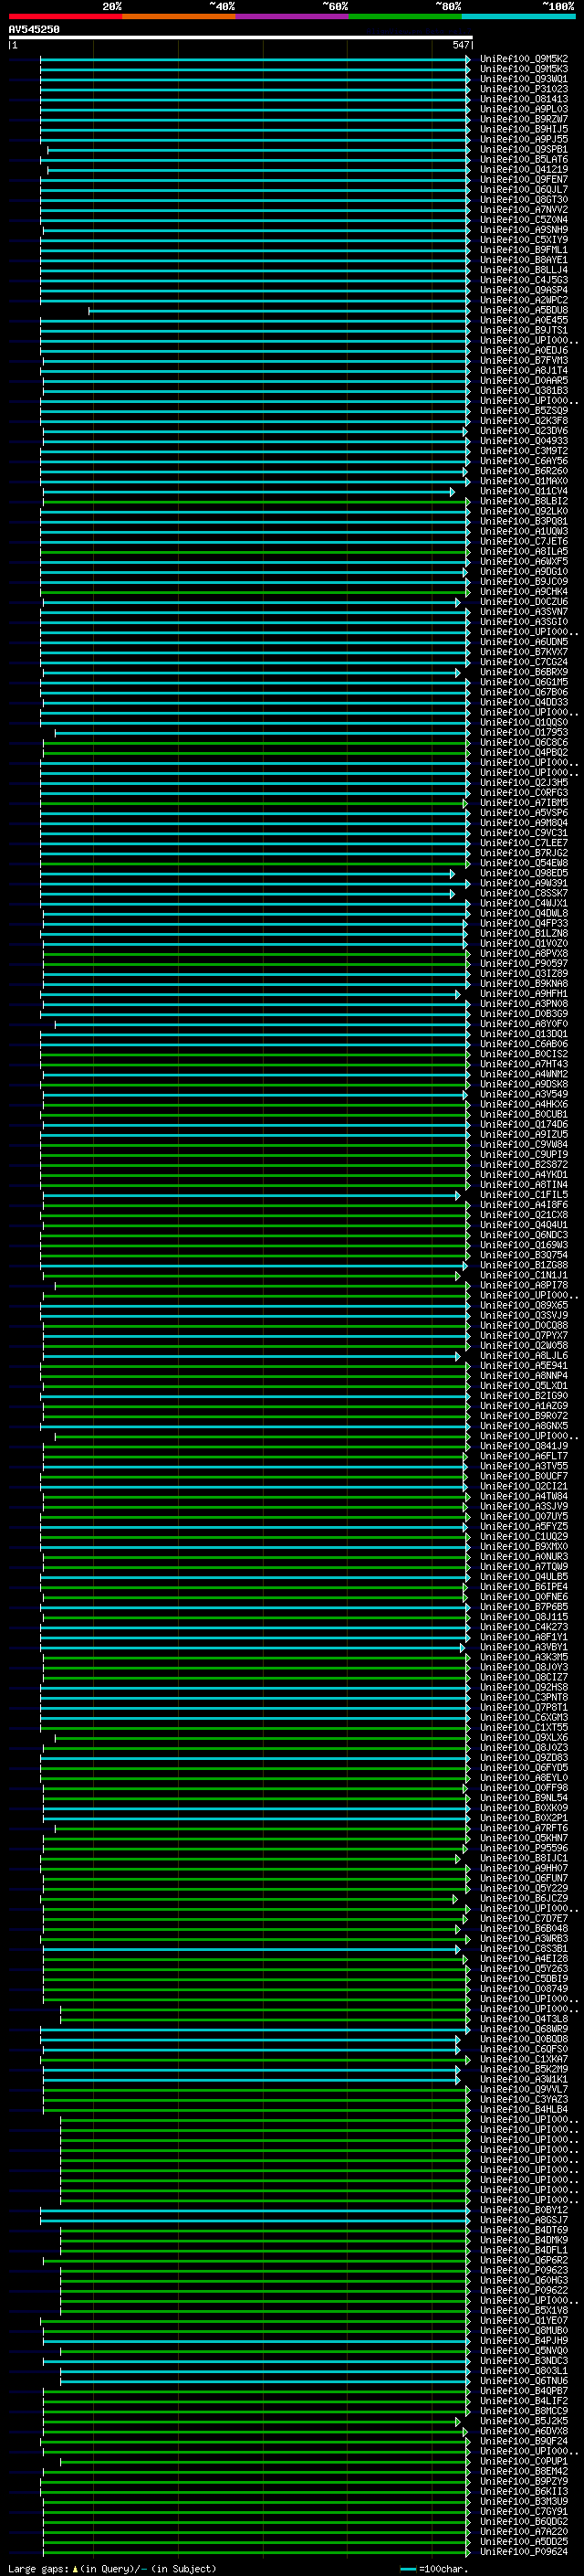
Task: Click the UniRef100_Q6TNU6 hit name
Action: 524,2381
